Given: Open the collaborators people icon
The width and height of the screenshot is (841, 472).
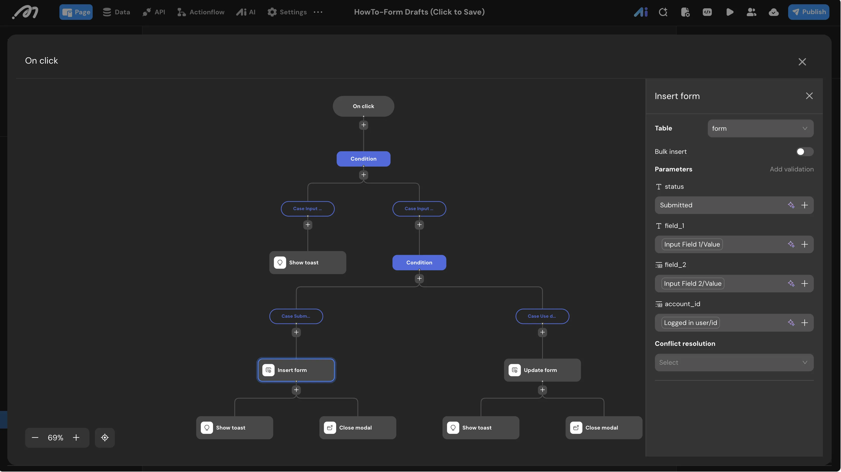Looking at the screenshot, I should click(x=751, y=12).
